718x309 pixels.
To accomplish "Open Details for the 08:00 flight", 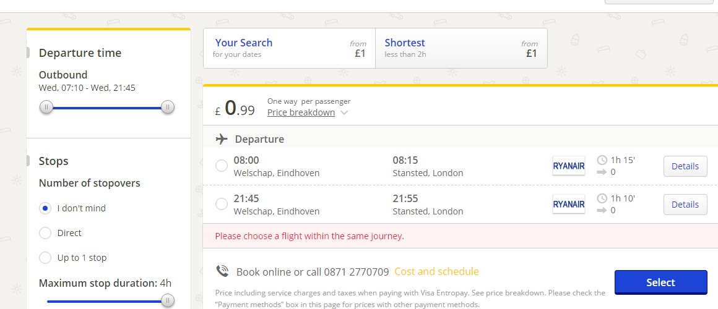I will [685, 166].
